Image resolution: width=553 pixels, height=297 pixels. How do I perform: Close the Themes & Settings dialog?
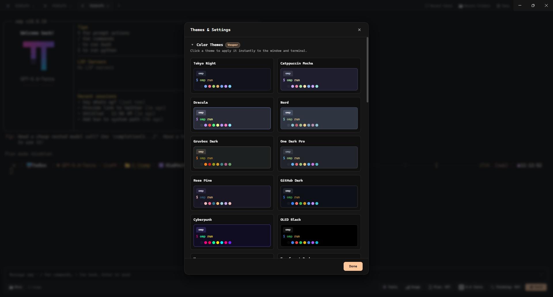click(359, 30)
